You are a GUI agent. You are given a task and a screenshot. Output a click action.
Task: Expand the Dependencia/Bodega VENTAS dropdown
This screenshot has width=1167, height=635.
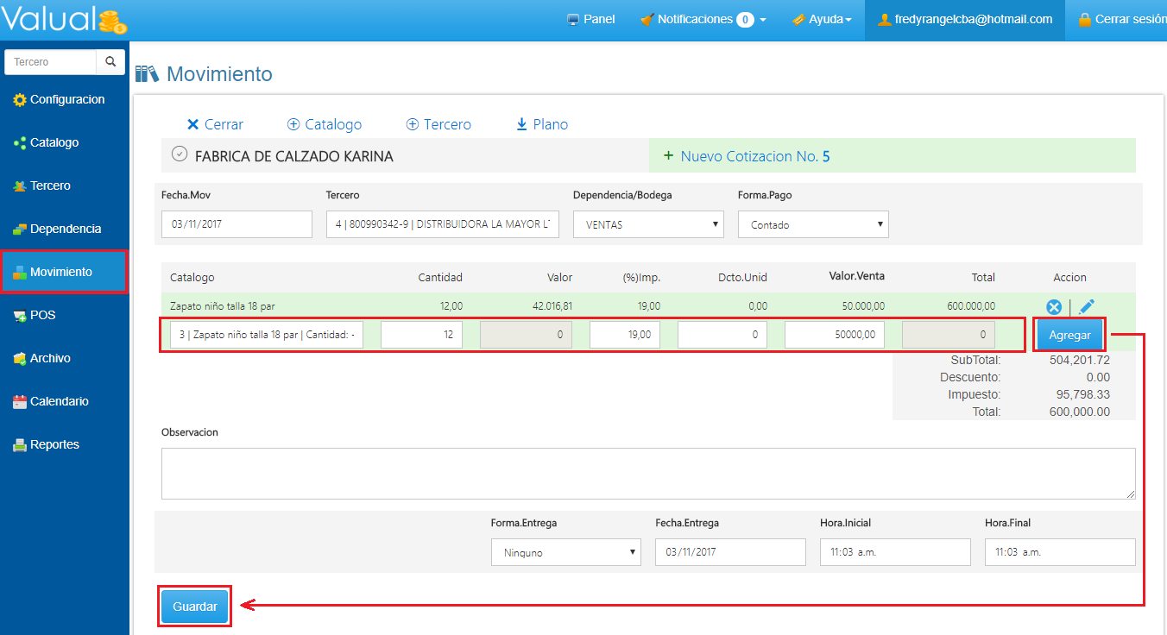[x=649, y=224]
